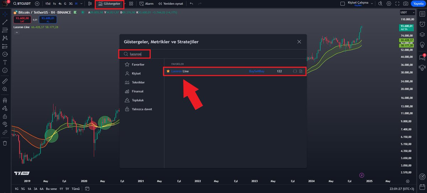Open the brush drawing tools
Screen dimensions: 427x193
[5, 54]
